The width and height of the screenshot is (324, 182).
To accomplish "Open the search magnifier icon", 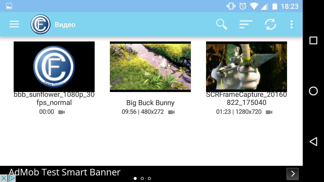I will (x=221, y=25).
